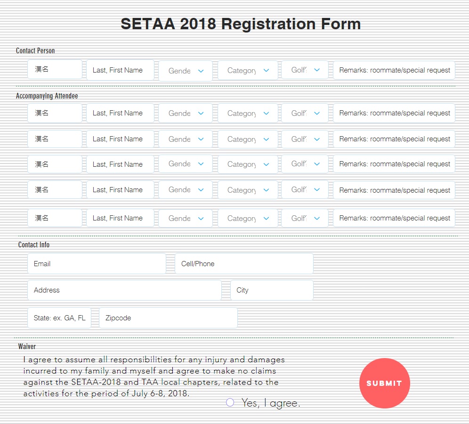469x424 pixels.
Task: Expand Contact Person Category dropdown
Action: point(248,70)
